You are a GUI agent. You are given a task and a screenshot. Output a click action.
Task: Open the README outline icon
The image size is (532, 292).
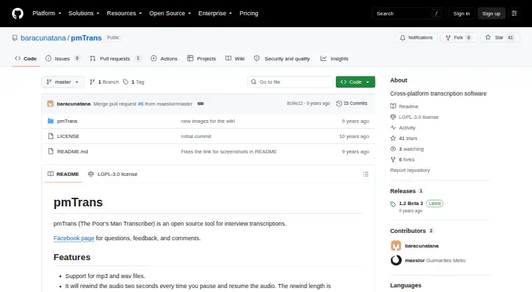click(365, 174)
